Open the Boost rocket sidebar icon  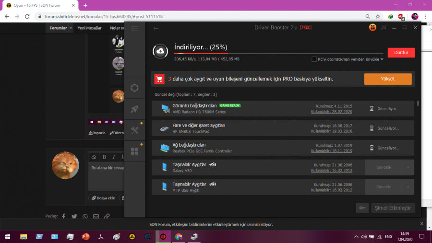coord(134,109)
